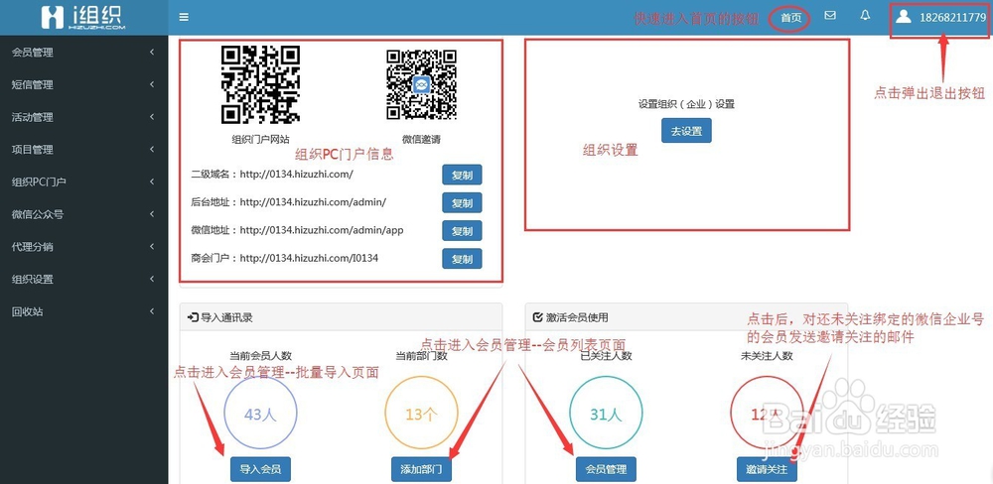993x484 pixels.
Task: Expand the 回收站 chevron
Action: tap(152, 311)
